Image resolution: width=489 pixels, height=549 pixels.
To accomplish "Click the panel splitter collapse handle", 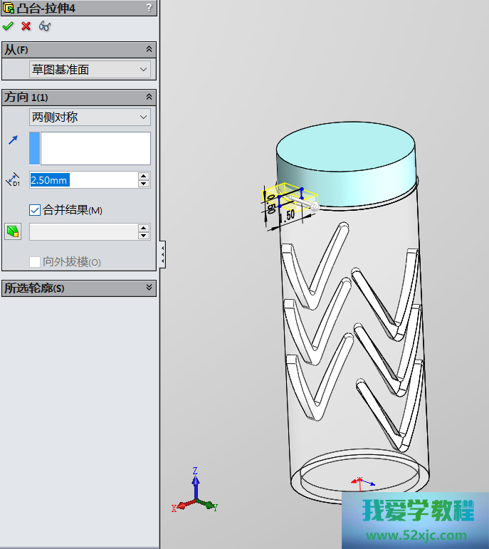I will pyautogui.click(x=163, y=254).
